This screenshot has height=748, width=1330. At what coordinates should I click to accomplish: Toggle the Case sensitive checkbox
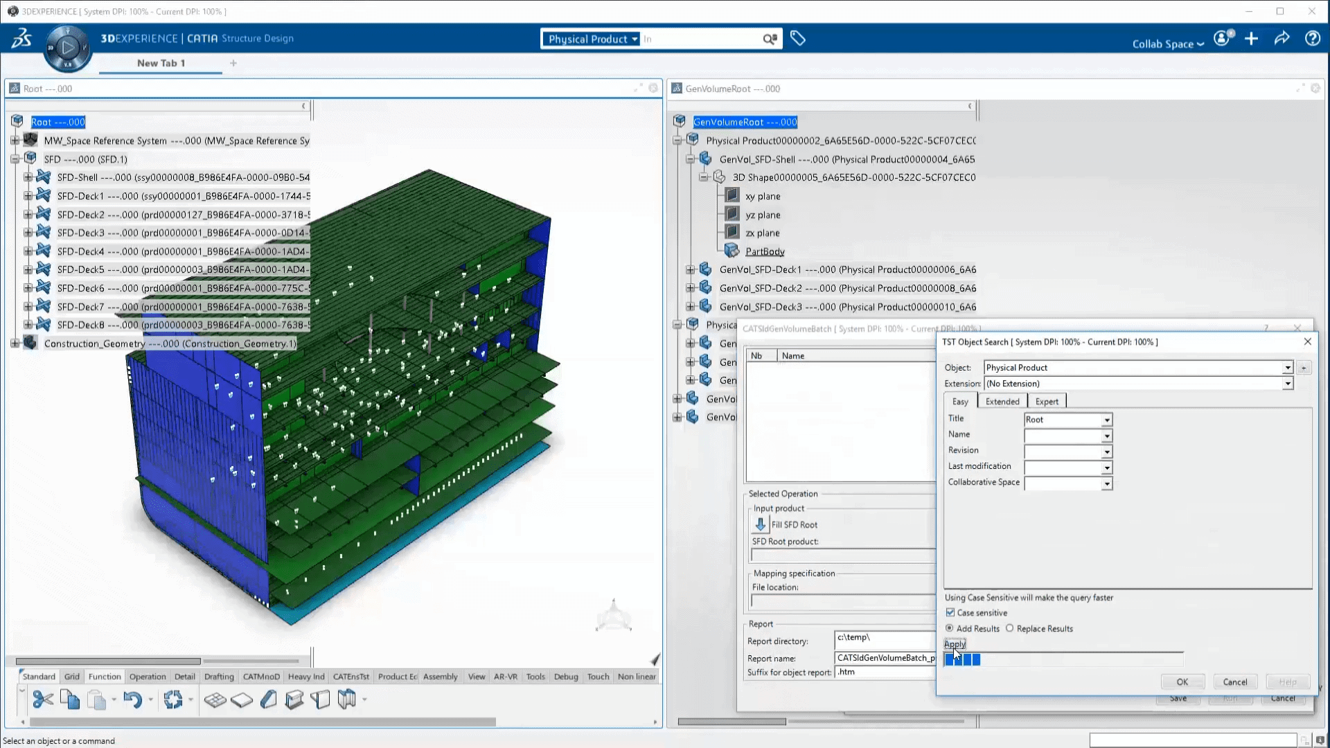pyautogui.click(x=950, y=612)
